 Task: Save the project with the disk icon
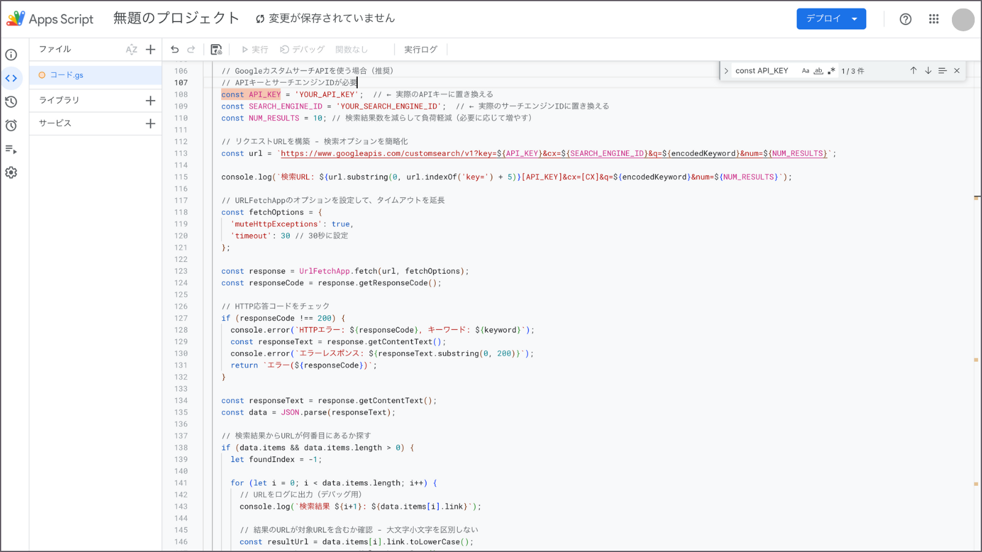click(216, 50)
